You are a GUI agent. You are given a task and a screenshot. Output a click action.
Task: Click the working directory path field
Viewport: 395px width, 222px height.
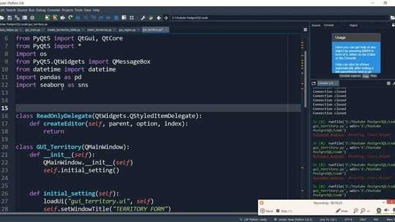[279, 18]
